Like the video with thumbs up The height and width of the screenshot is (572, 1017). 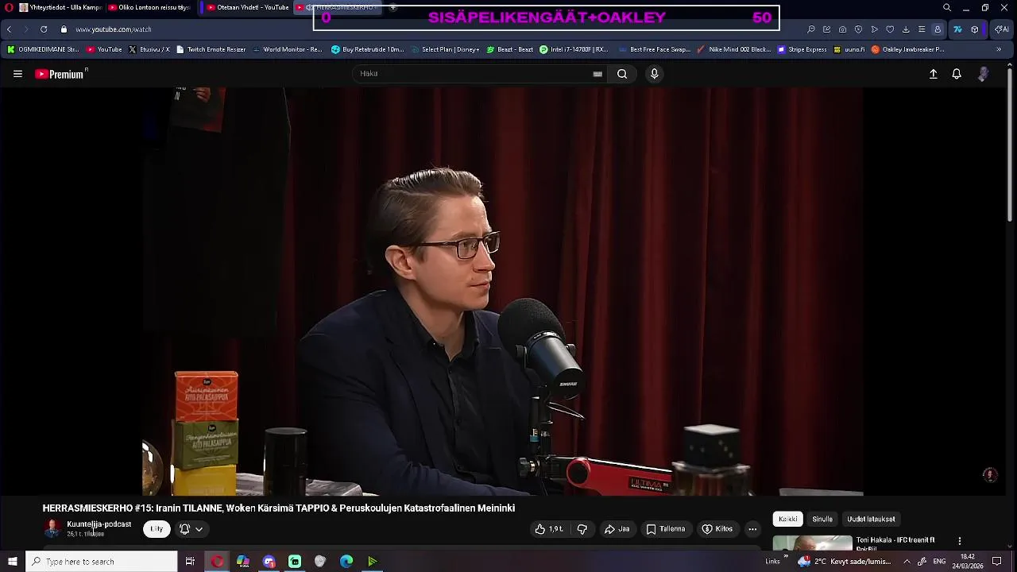tap(549, 529)
